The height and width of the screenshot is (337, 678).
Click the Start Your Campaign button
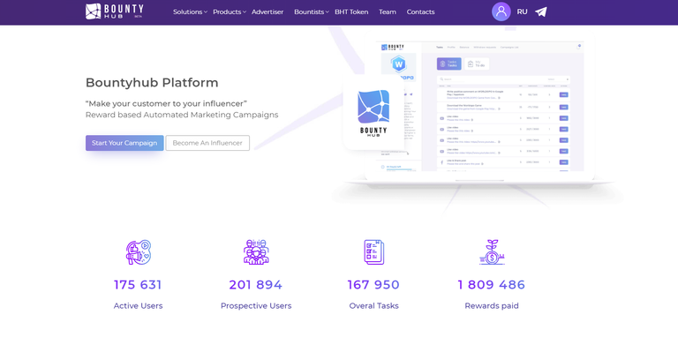[124, 143]
